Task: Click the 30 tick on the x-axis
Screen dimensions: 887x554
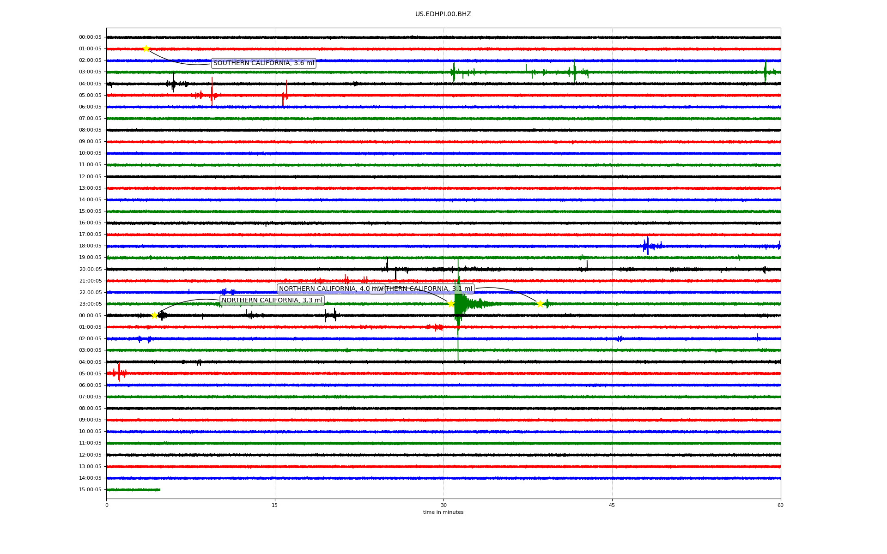Action: (443, 505)
